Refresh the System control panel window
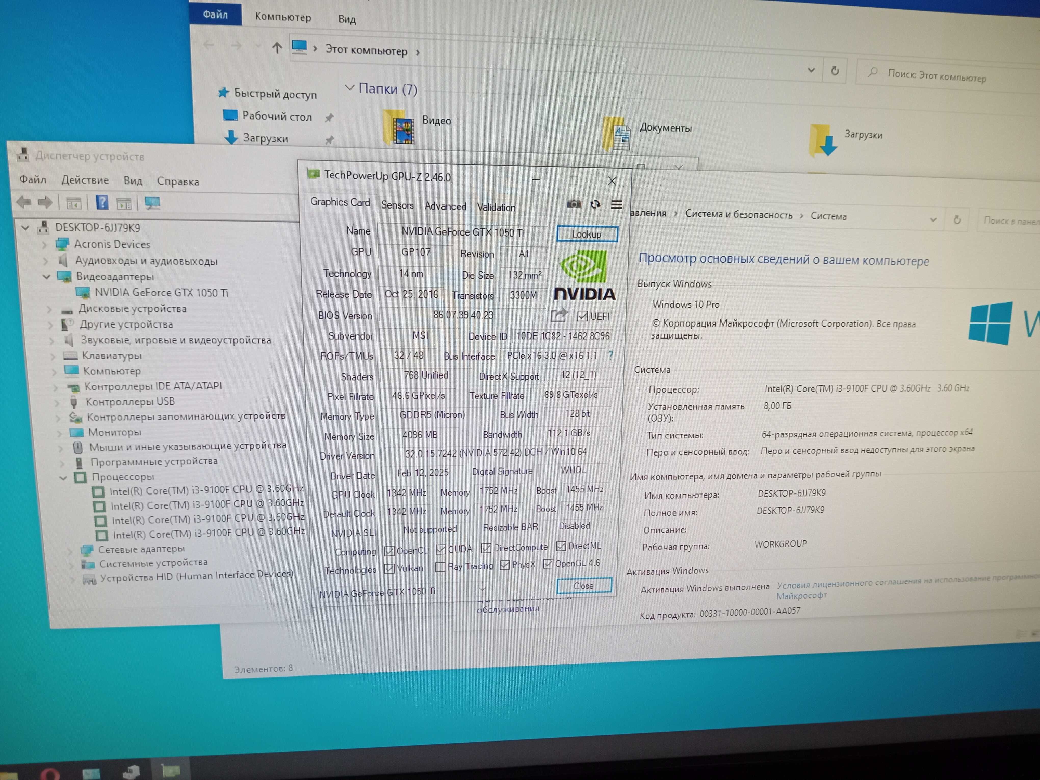Viewport: 1040px width, 780px height. (x=957, y=220)
